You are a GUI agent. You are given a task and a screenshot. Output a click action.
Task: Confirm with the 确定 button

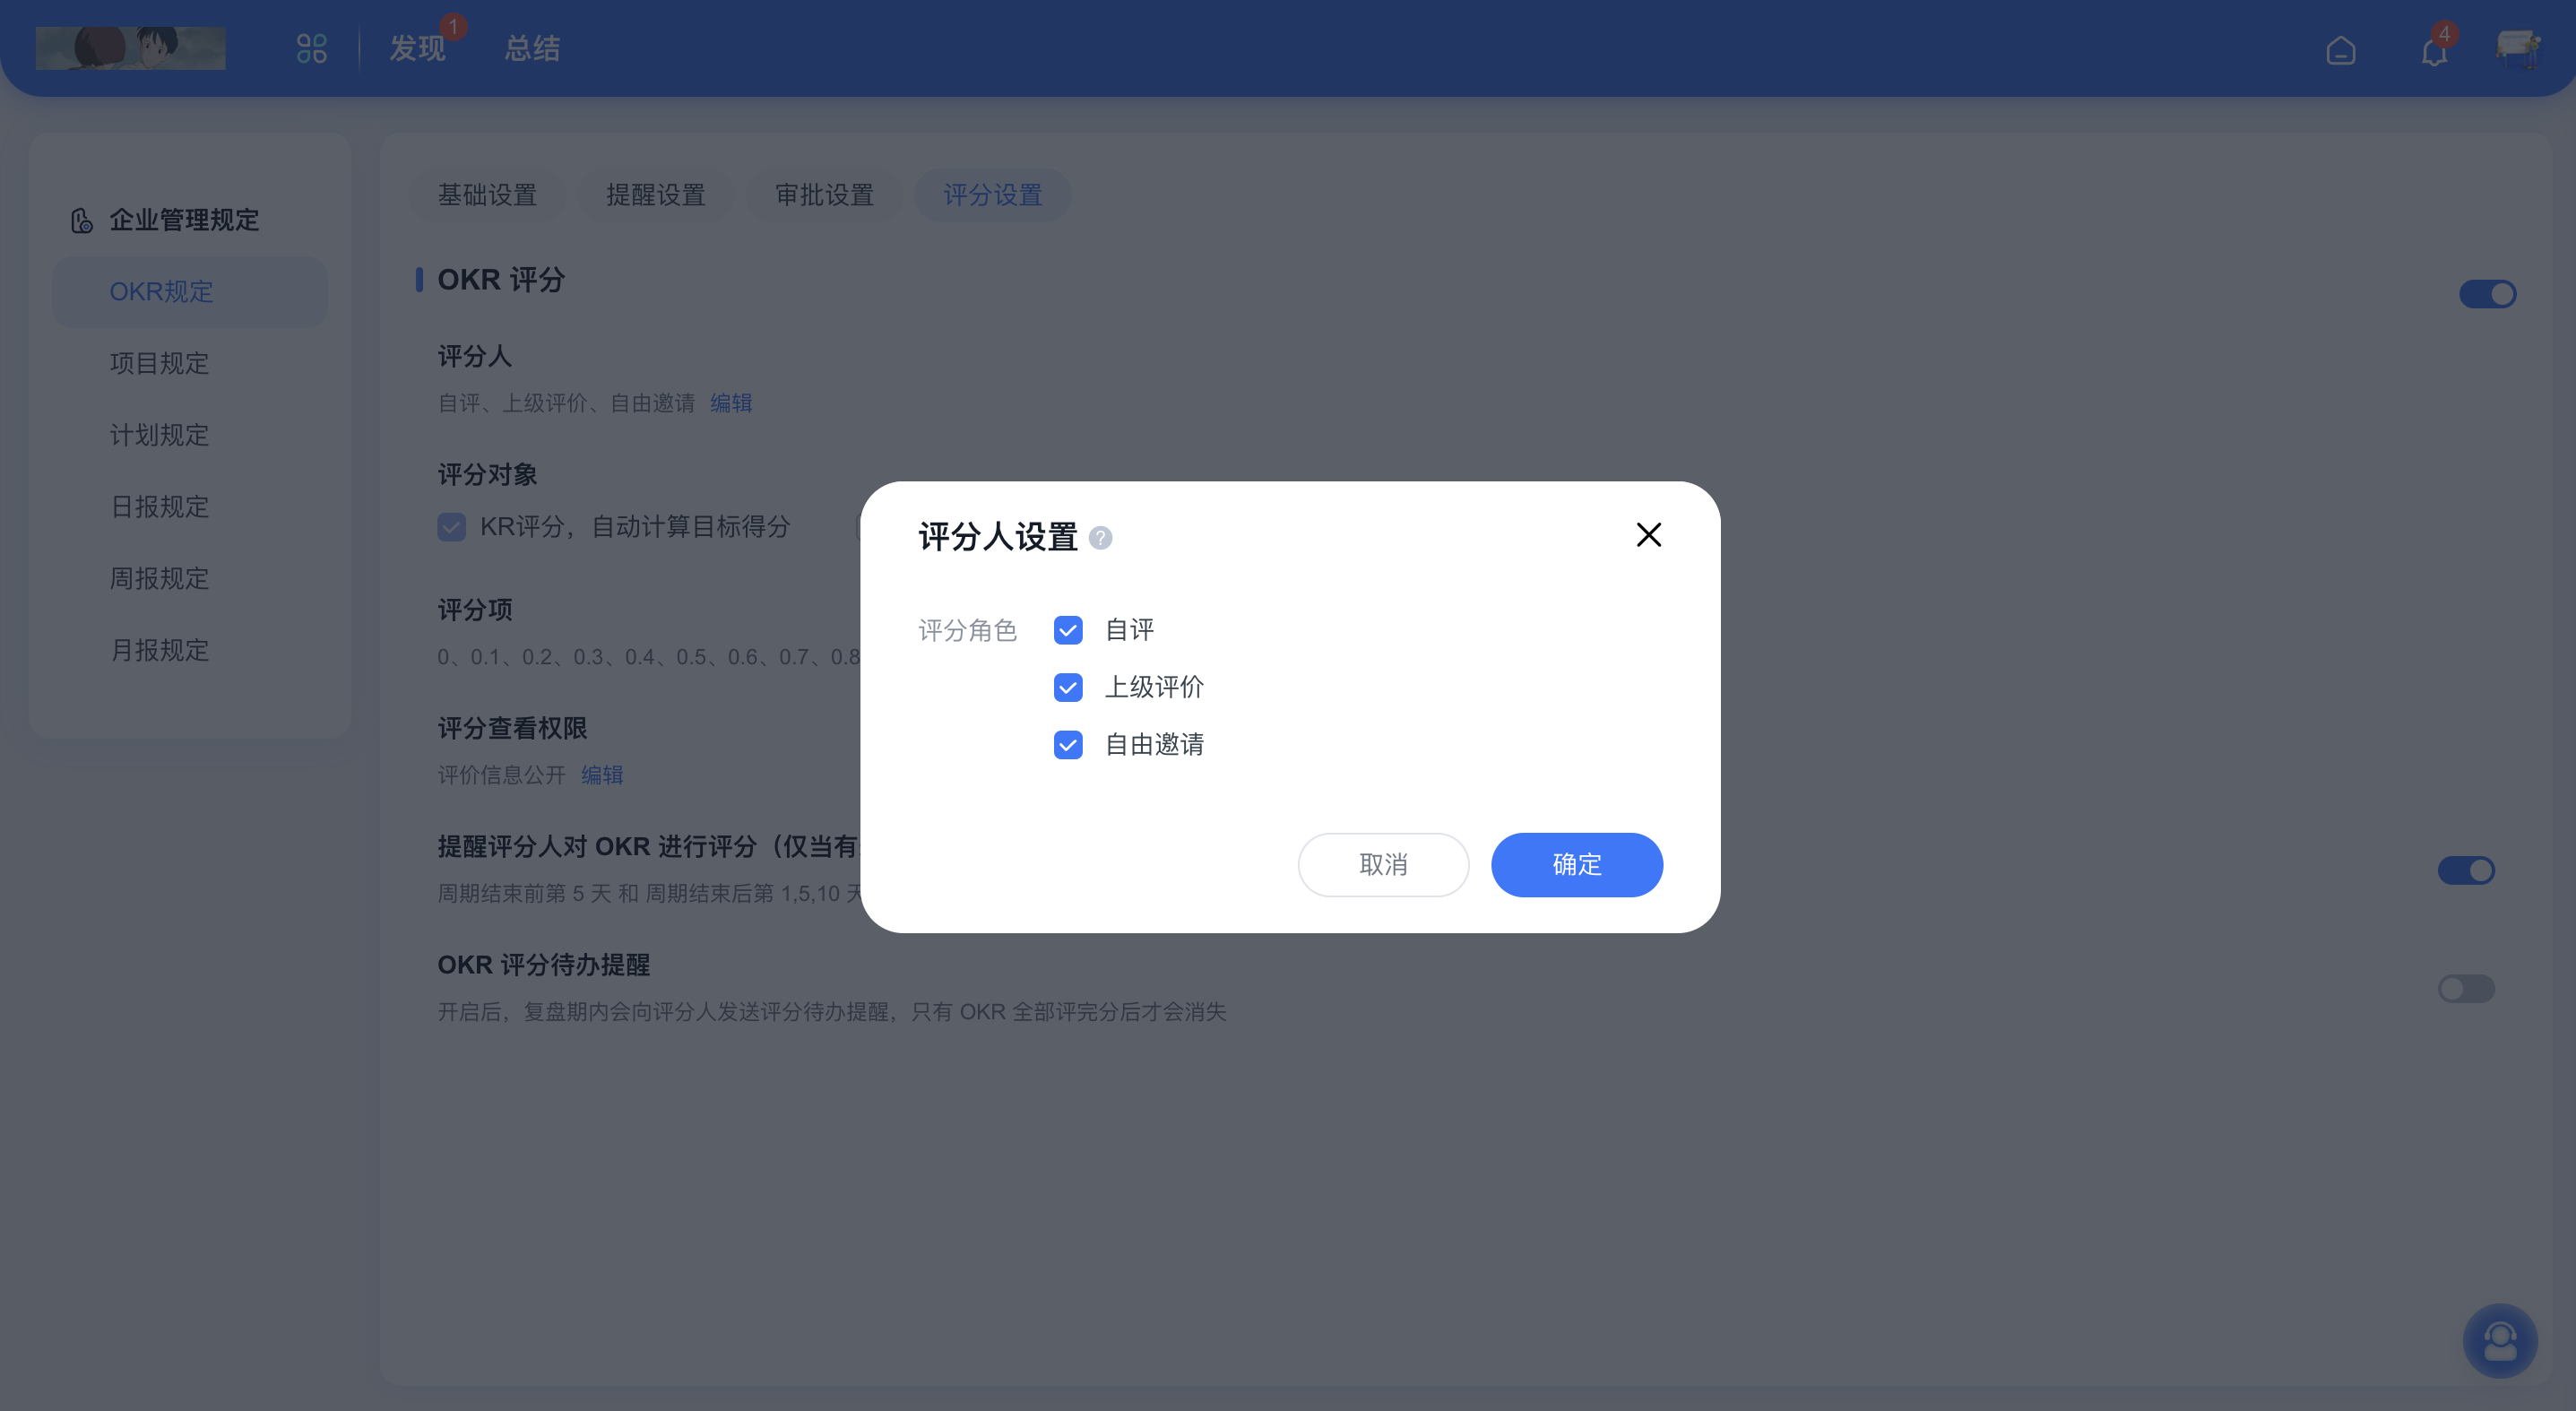click(x=1577, y=865)
